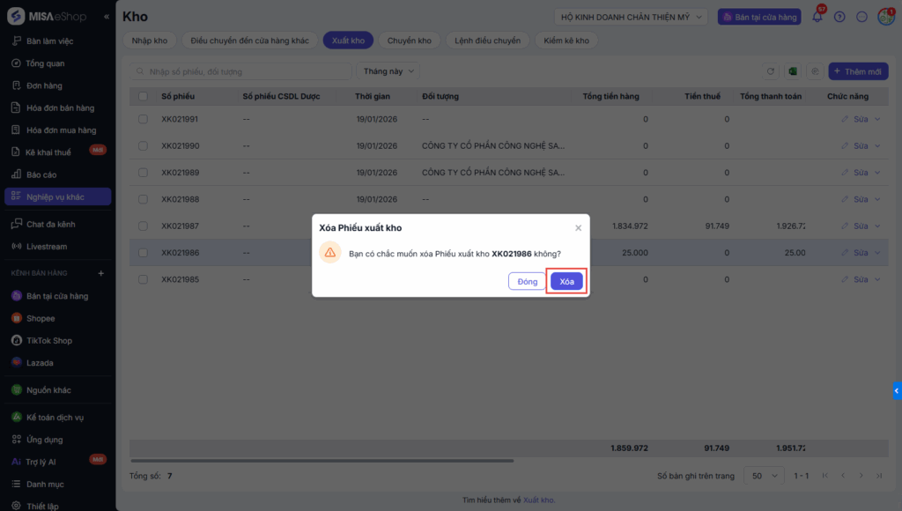Open the TikTok Shop channel icon

(x=17, y=340)
